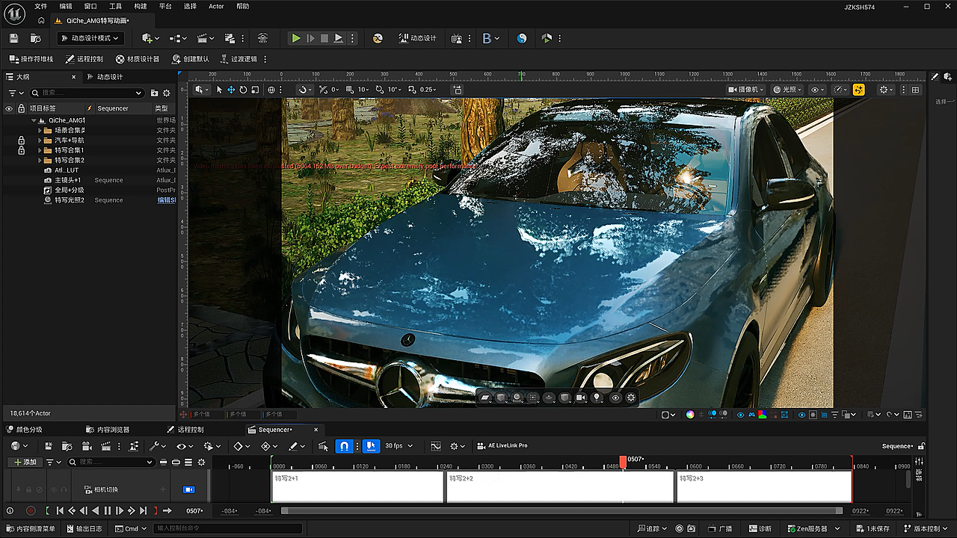The height and width of the screenshot is (538, 957).
Task: Open the 编辑 menu
Action: pos(66,6)
